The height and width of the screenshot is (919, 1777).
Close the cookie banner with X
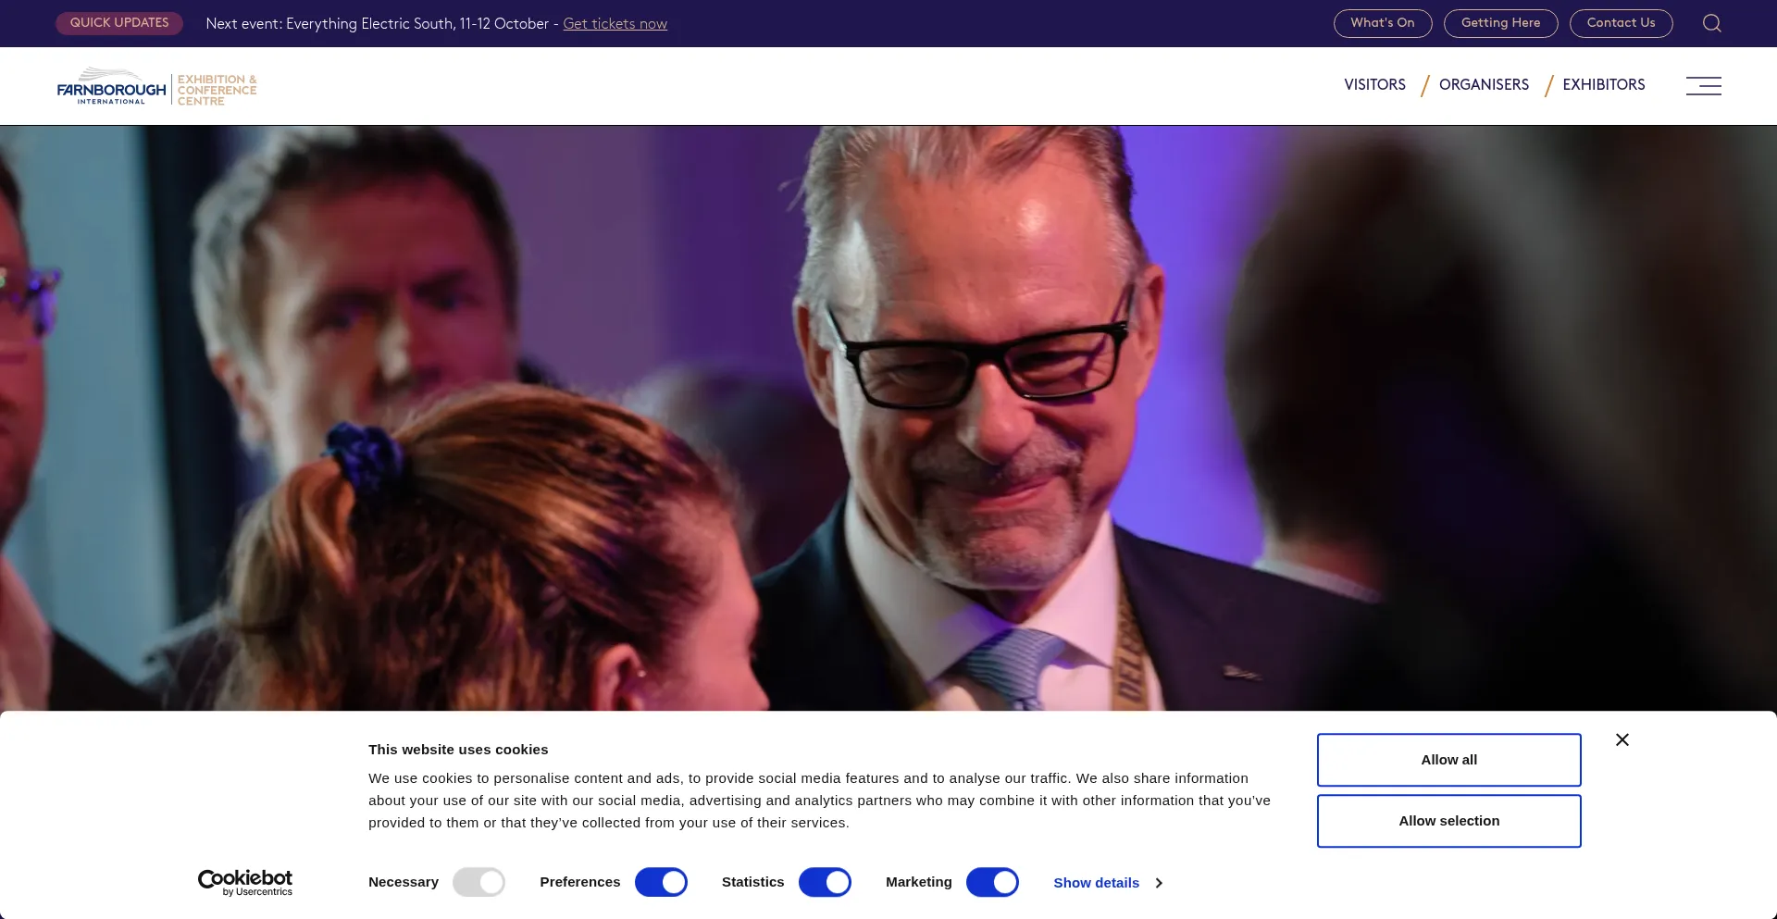1622,739
